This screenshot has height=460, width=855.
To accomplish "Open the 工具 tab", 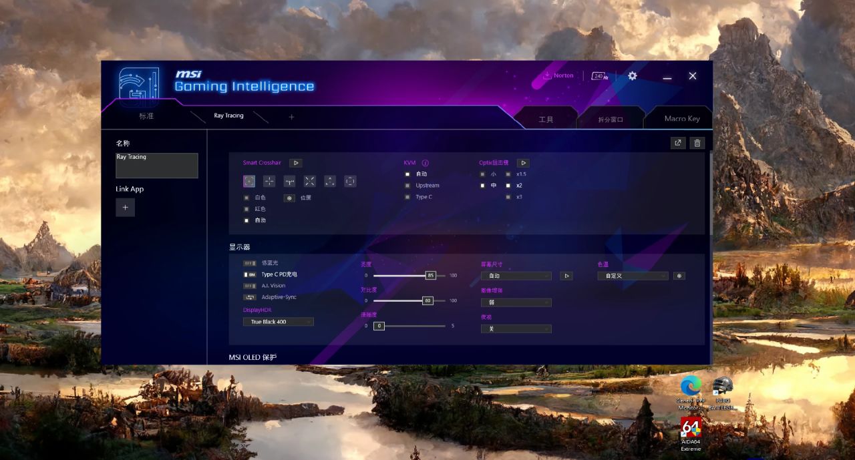I will point(546,119).
